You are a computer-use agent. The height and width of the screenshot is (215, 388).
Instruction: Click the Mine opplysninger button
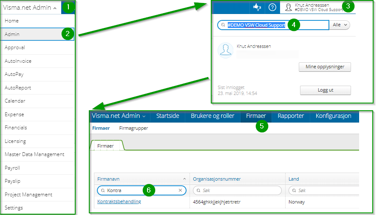click(x=325, y=67)
